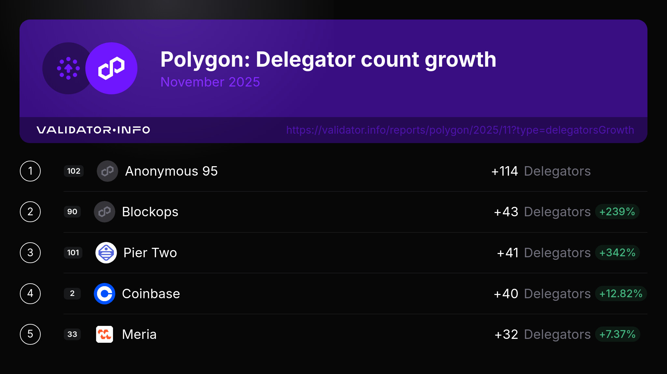The width and height of the screenshot is (667, 374).
Task: Open the Coinbase validator name
Action: tap(151, 294)
